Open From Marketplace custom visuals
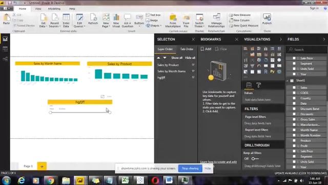Viewport: 328px width, 185px height. (x=173, y=21)
